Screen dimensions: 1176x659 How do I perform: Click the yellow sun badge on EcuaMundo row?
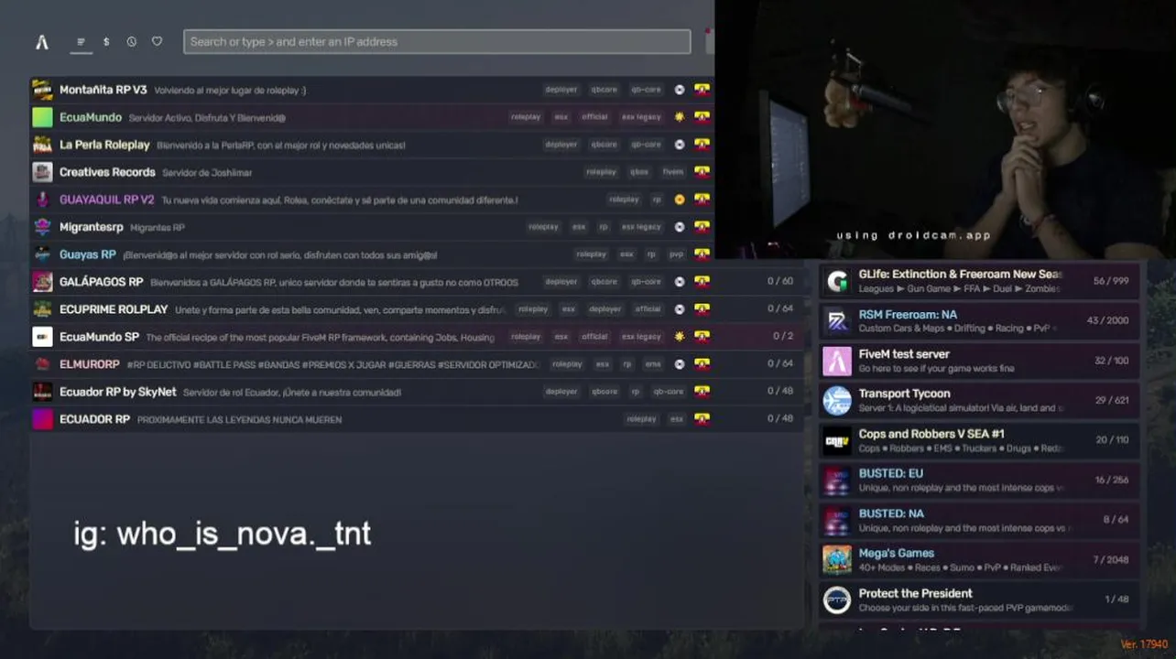tap(680, 117)
